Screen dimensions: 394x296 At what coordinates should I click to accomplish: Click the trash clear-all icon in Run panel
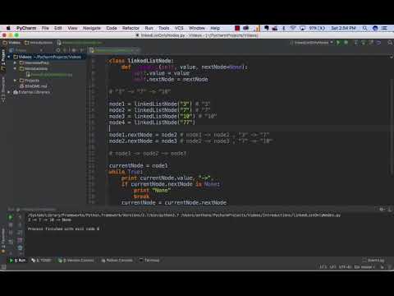(20, 247)
